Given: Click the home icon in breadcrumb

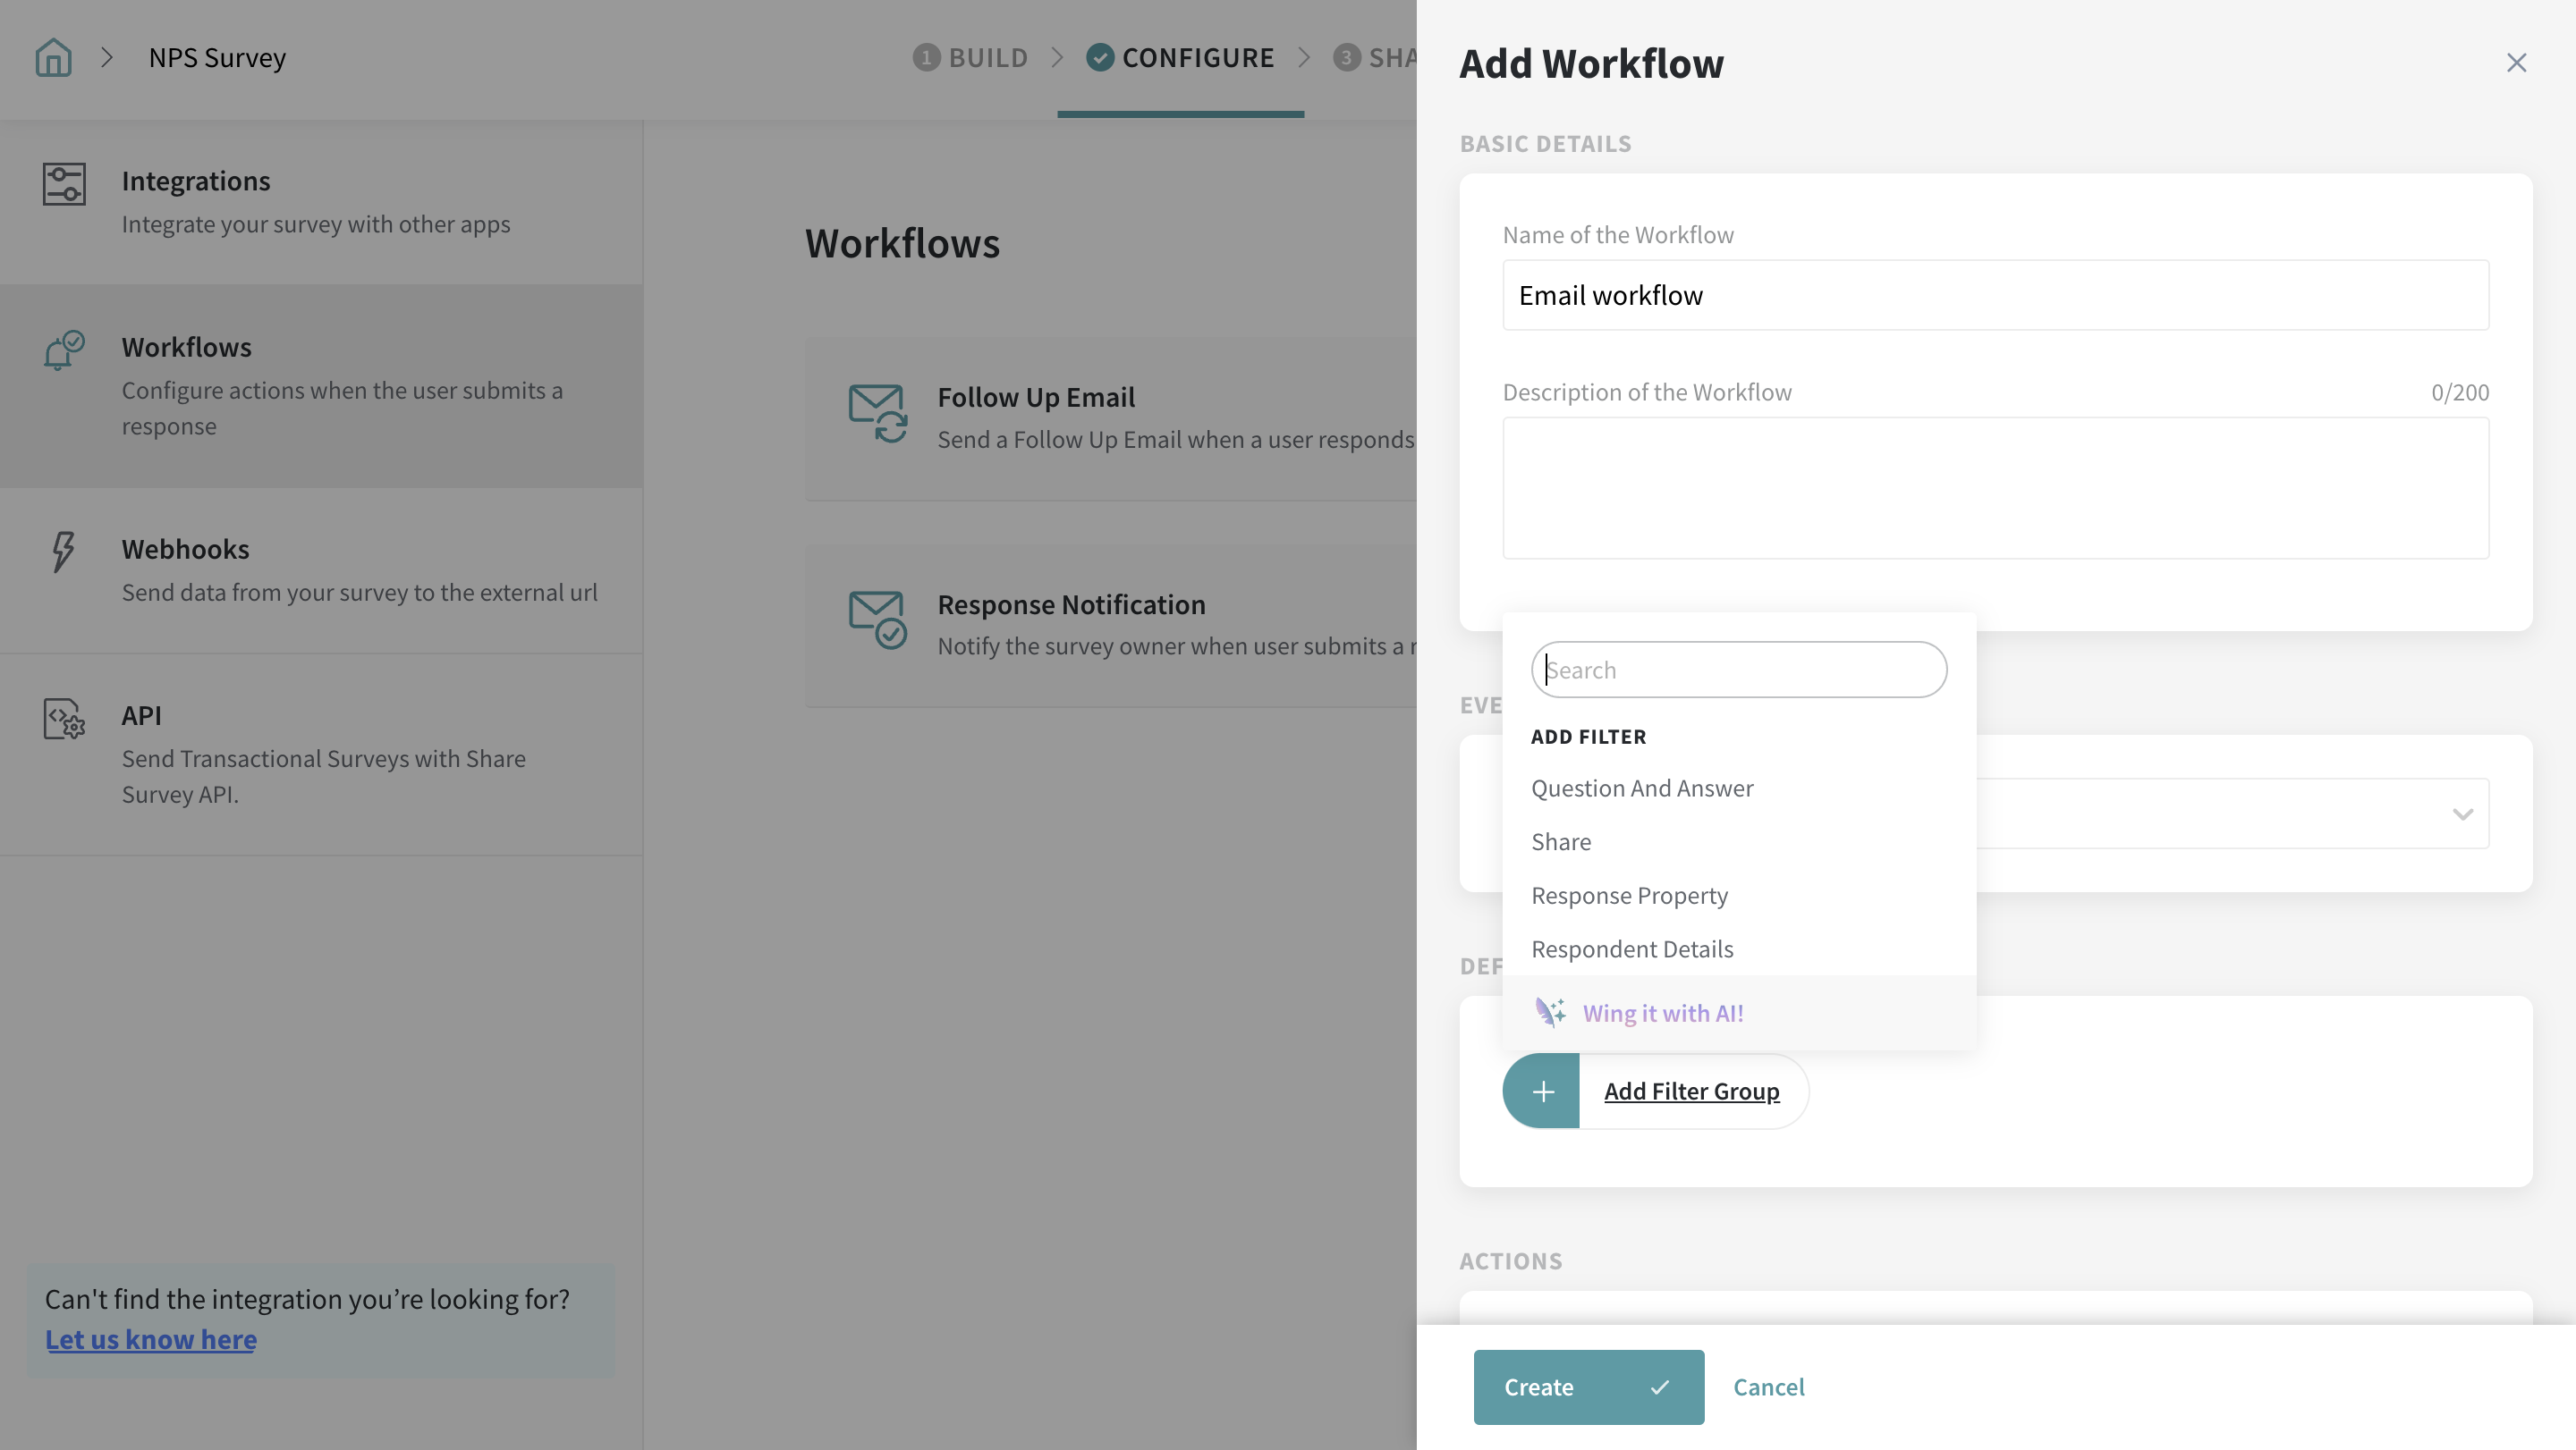Looking at the screenshot, I should coord(53,58).
